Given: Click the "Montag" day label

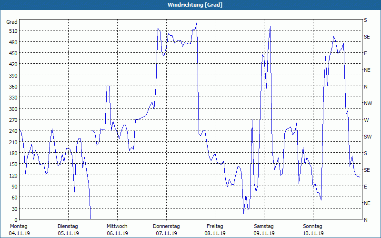Looking at the screenshot, I should [19, 227].
